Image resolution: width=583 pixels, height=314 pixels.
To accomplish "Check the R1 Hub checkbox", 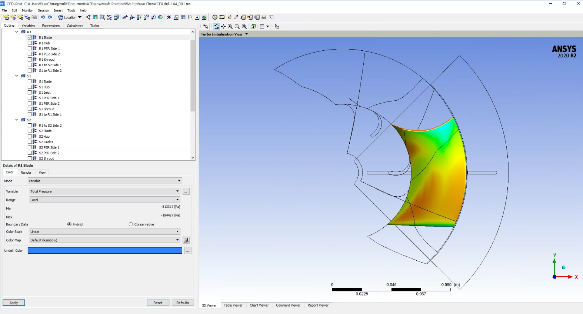I will pos(30,43).
